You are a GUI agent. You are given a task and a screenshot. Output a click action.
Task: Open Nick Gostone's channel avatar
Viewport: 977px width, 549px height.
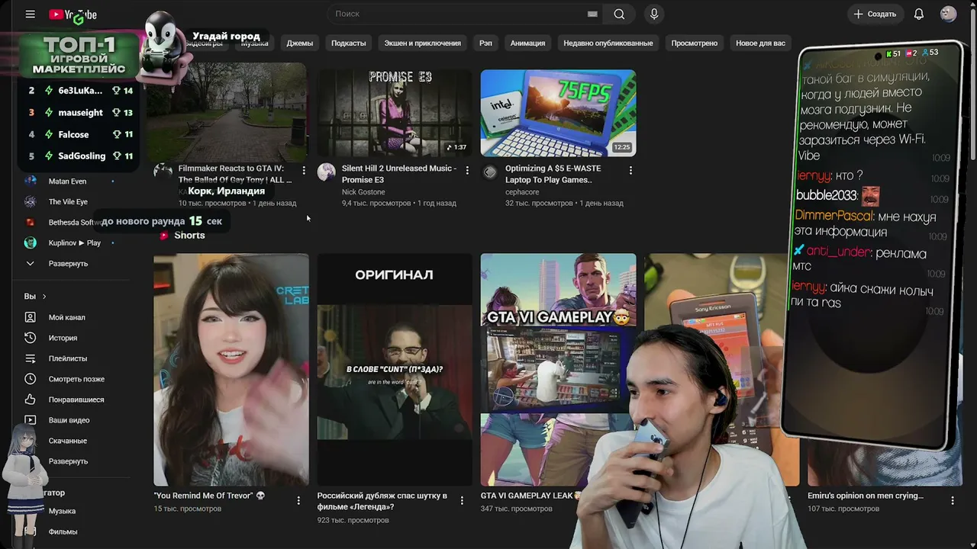(x=326, y=172)
